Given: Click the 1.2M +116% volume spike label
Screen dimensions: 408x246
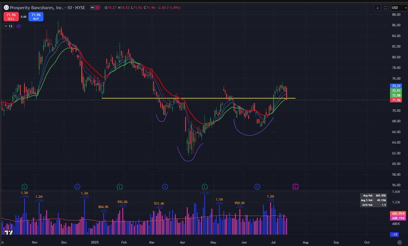Looking at the screenshot, I should [39, 199].
